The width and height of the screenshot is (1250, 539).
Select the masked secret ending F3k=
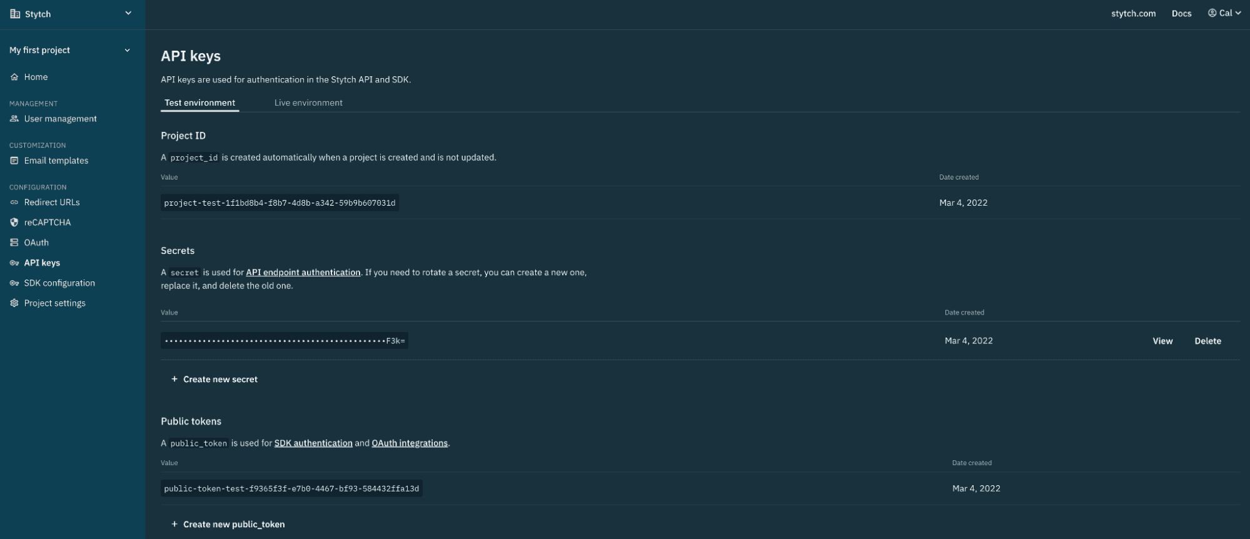click(285, 341)
